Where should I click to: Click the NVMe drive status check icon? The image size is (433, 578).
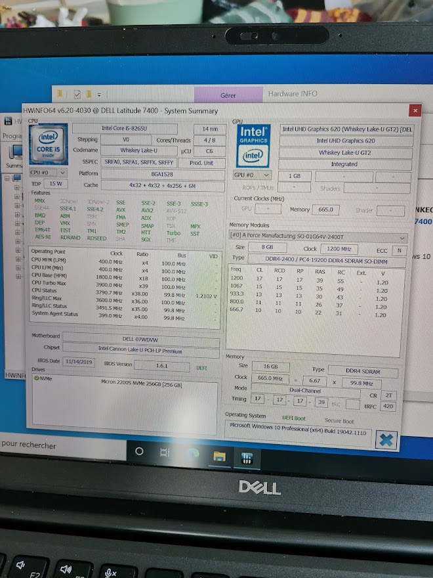coord(37,378)
